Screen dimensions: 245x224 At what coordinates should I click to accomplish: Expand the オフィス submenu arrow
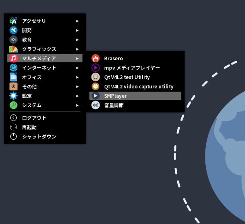tap(77, 77)
